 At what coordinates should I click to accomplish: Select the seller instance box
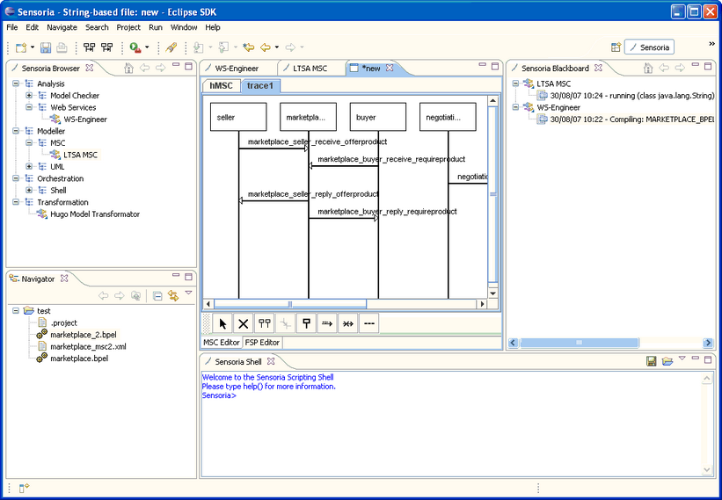pos(238,117)
